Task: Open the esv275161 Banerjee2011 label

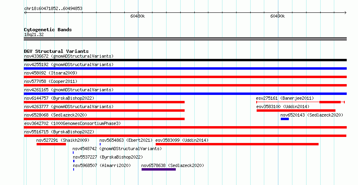Action: pos(285,98)
